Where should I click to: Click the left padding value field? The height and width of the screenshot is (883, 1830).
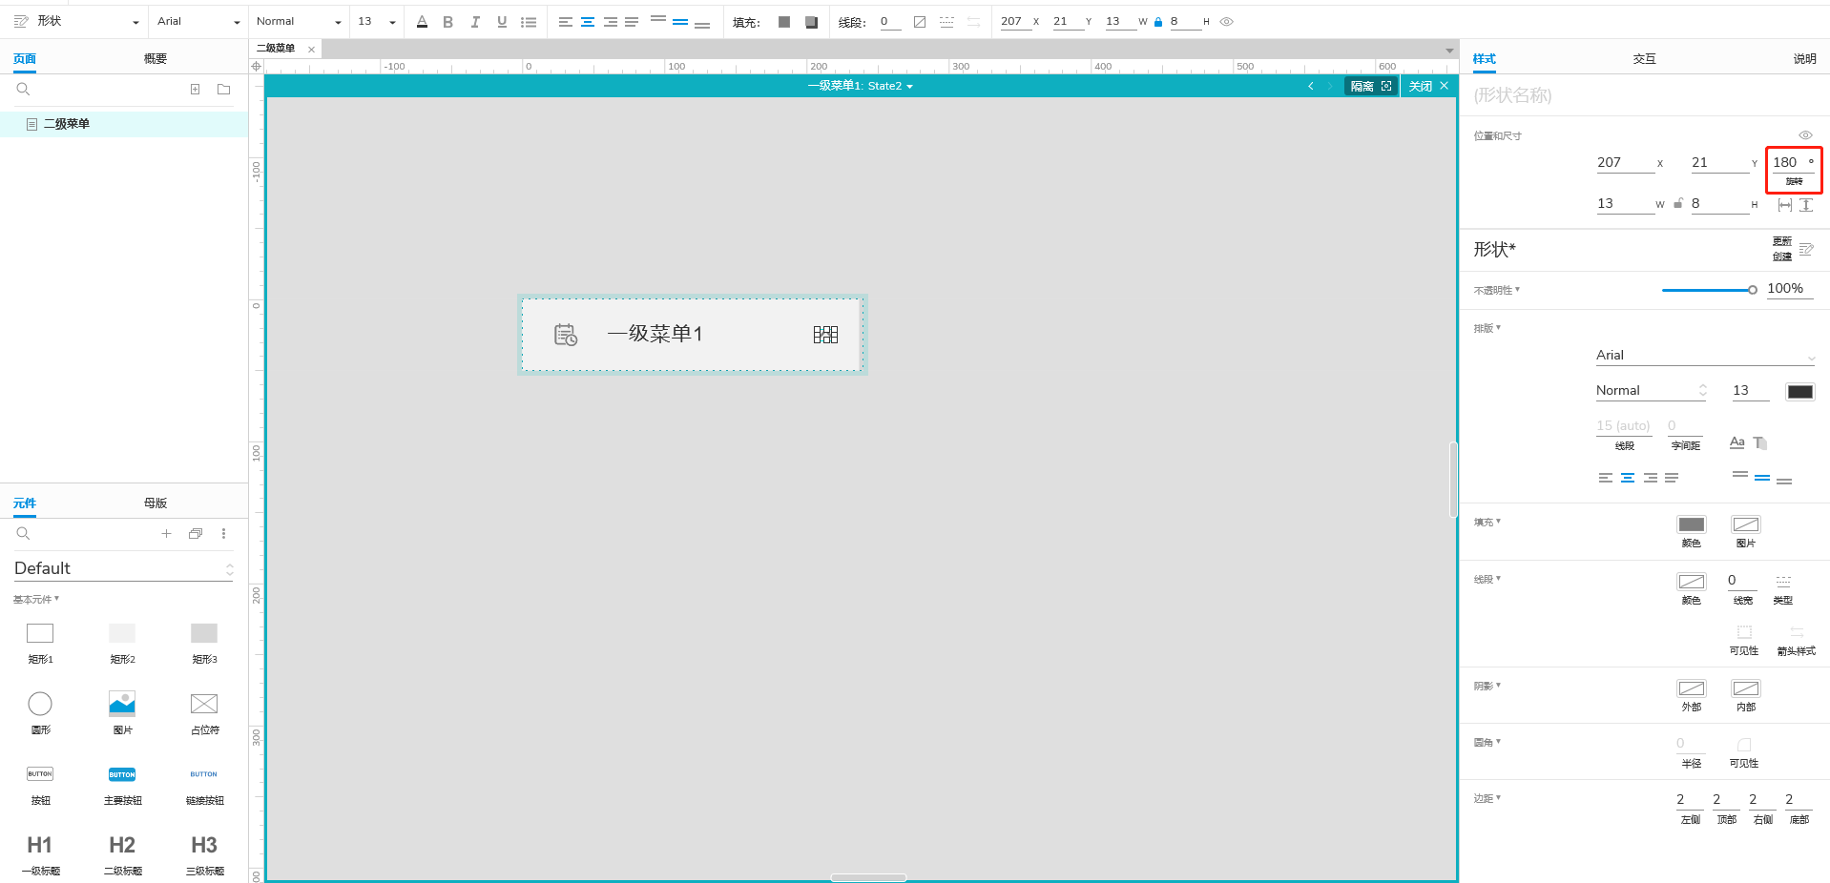click(x=1690, y=800)
